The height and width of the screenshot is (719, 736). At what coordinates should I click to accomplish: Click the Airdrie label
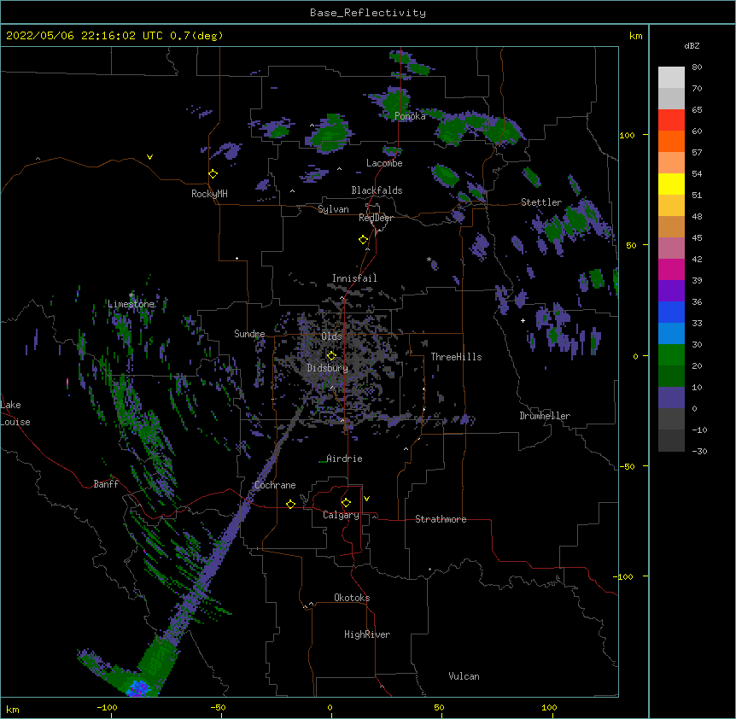pos(345,459)
